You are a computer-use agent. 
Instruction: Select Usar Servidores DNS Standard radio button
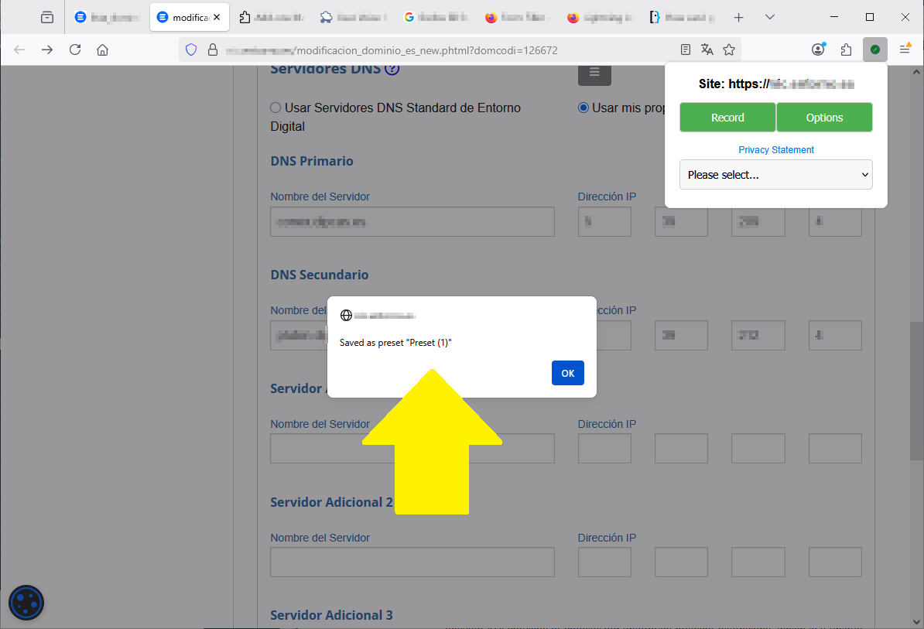pyautogui.click(x=275, y=108)
